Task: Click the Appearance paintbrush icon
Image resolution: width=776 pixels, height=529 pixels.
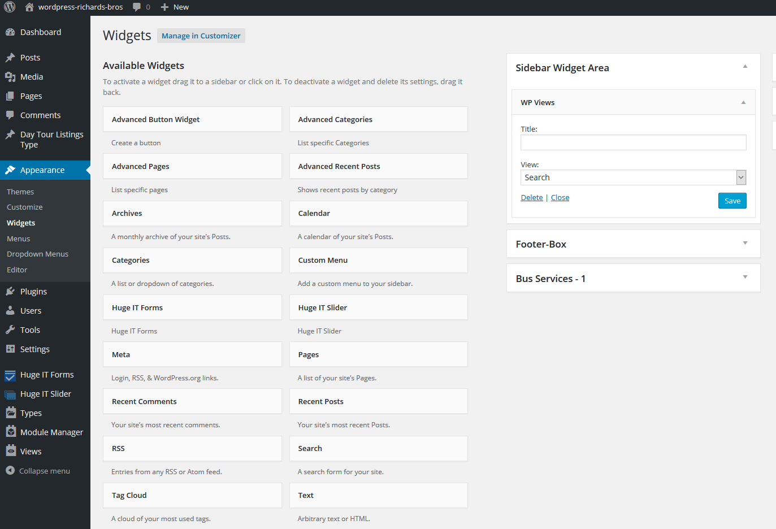Action: coord(10,170)
